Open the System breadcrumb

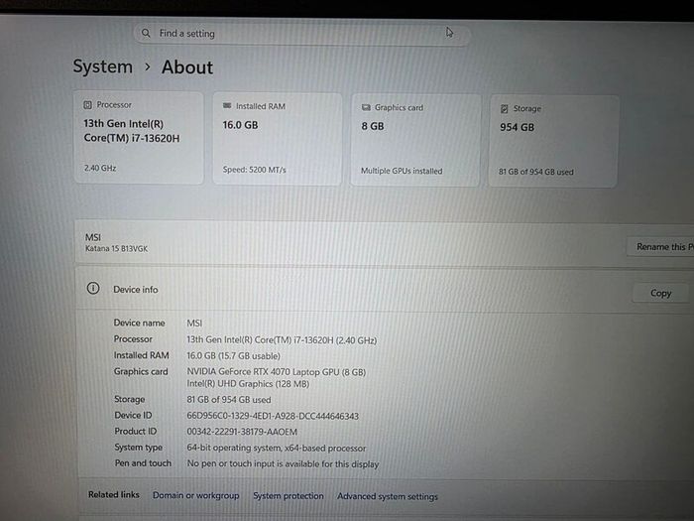pos(103,66)
